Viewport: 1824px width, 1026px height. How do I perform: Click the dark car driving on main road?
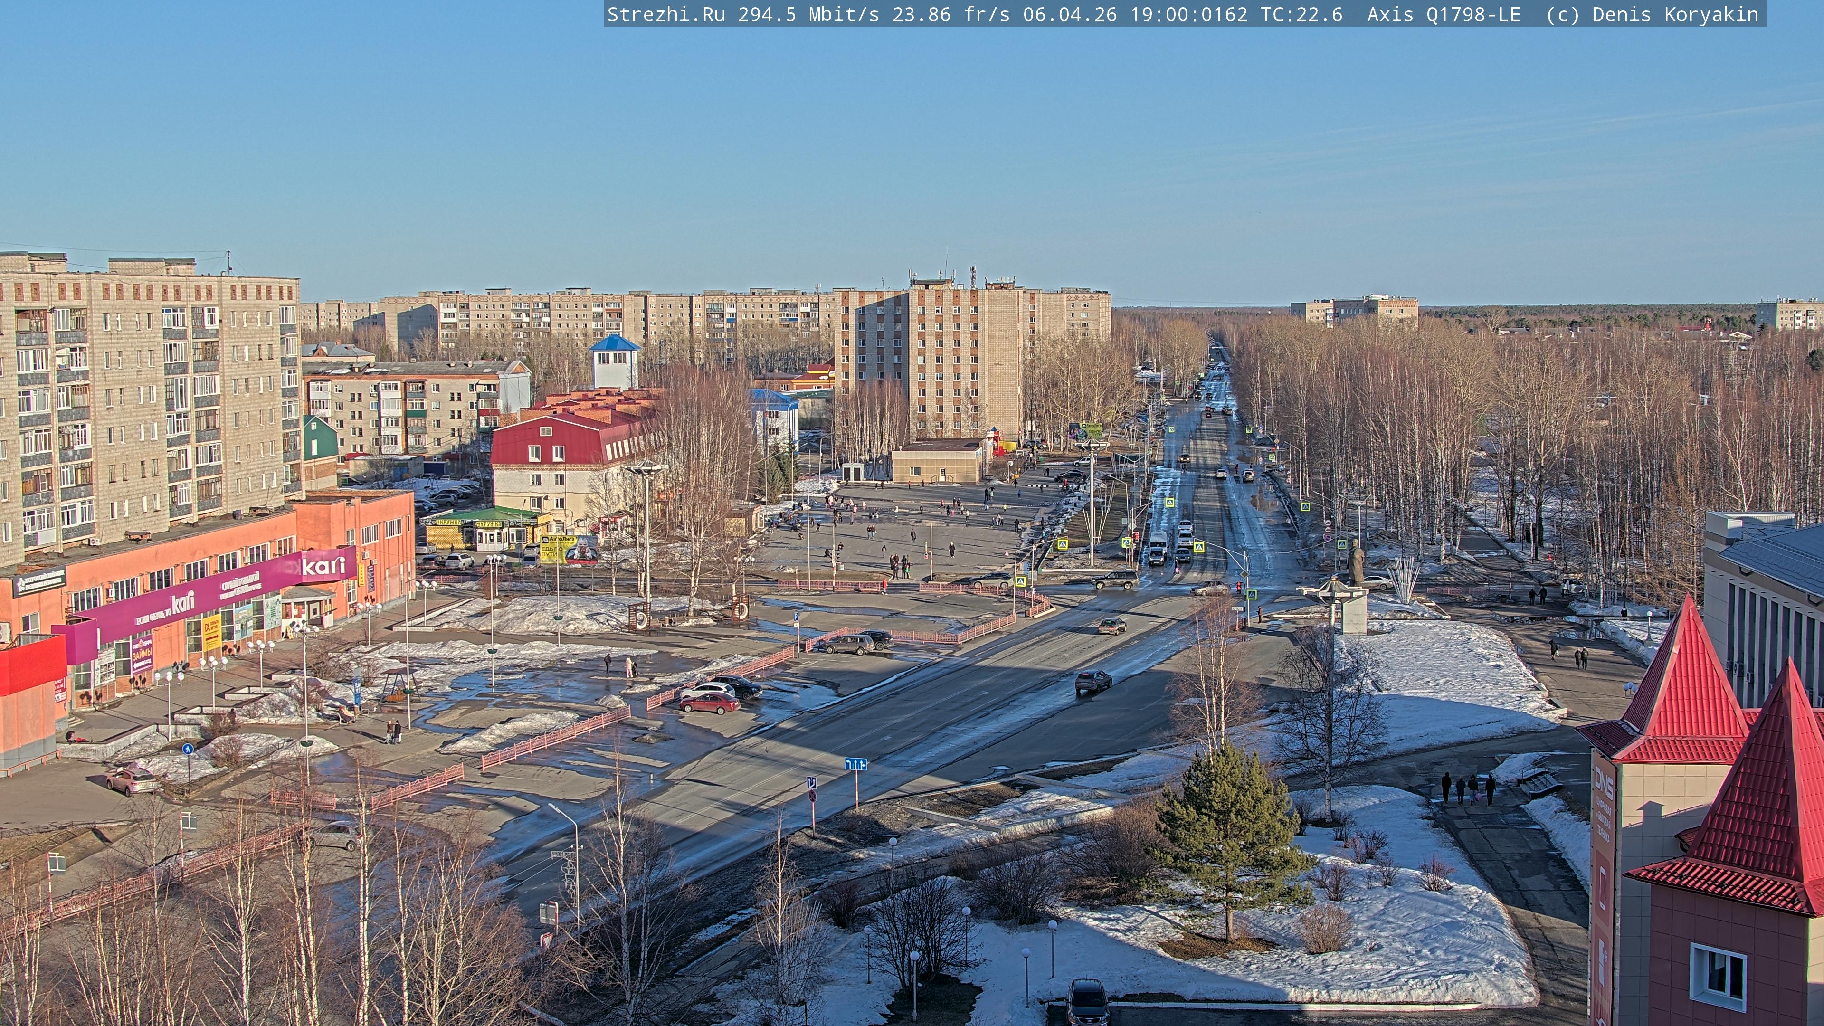[1093, 681]
